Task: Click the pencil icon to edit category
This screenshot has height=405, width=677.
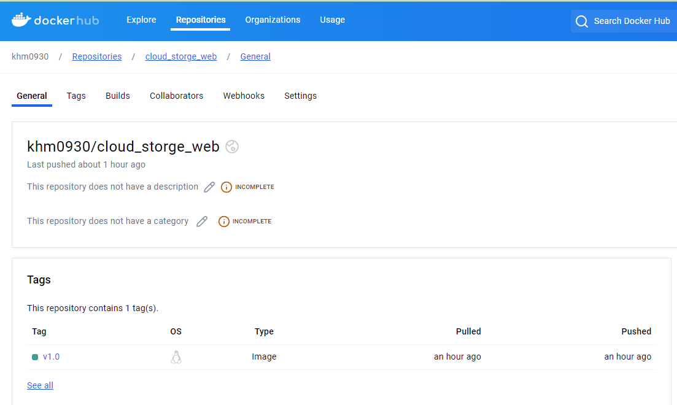Action: click(x=202, y=222)
